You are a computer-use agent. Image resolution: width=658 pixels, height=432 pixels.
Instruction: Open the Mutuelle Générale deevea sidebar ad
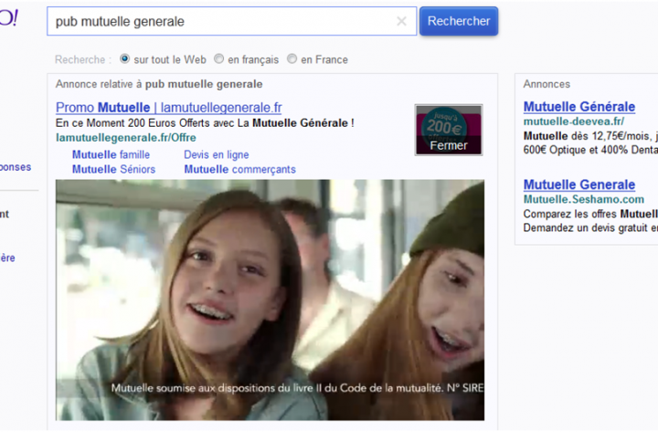(x=579, y=107)
